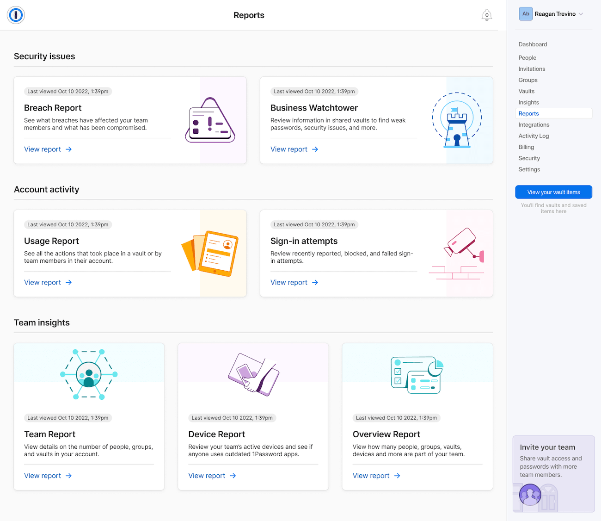The height and width of the screenshot is (521, 601).
Task: Click the Usage Report tablet illustration
Action: coord(210,253)
